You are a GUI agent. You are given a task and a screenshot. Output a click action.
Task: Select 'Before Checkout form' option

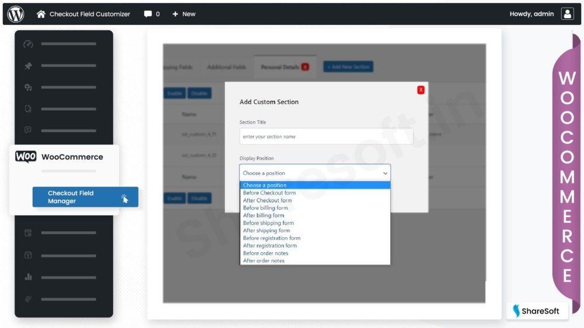[x=315, y=193]
